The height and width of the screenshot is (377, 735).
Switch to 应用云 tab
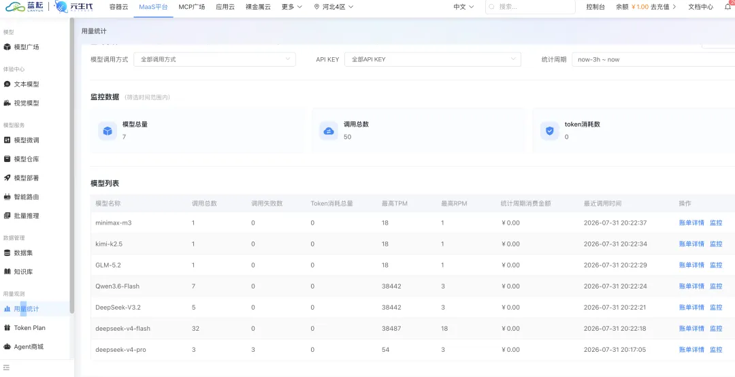(225, 7)
